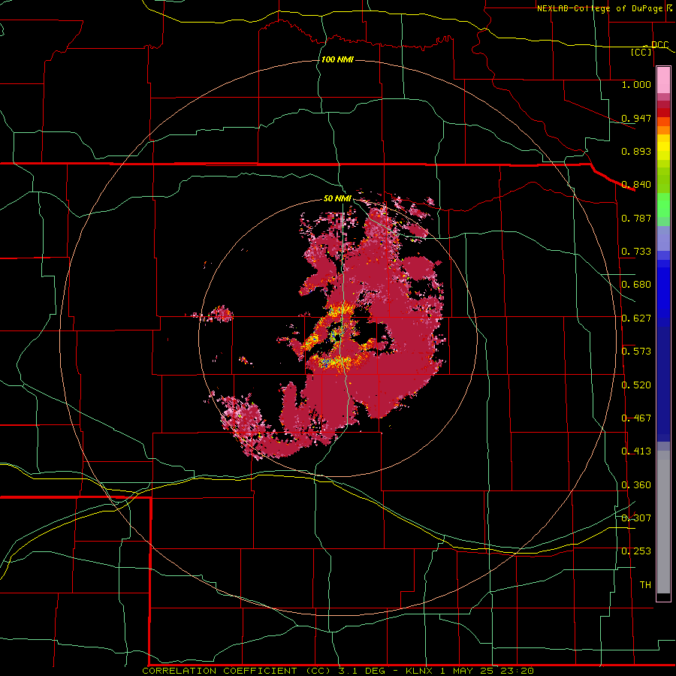
Task: Click the 0.307 color scale label
Action: (x=636, y=518)
